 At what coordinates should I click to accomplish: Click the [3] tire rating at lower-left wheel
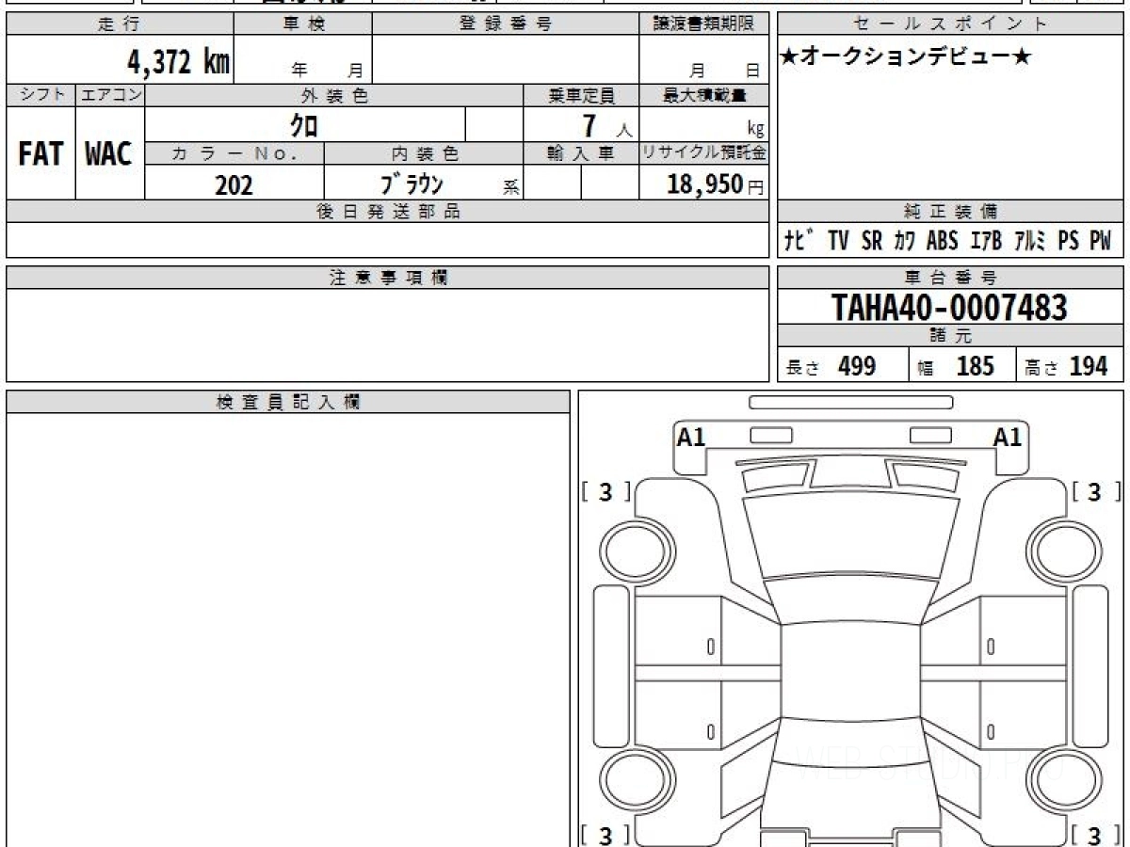tap(605, 835)
